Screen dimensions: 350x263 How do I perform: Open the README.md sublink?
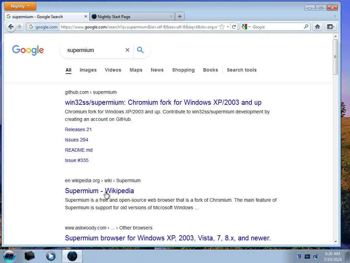(79, 150)
